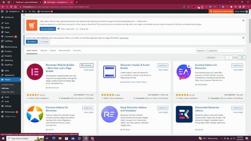Open comments bubble in admin bar
Image resolution: width=251 pixels, height=141 pixels.
point(24,11)
